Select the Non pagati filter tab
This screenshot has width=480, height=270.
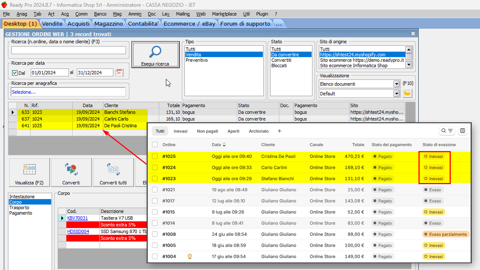coord(207,131)
